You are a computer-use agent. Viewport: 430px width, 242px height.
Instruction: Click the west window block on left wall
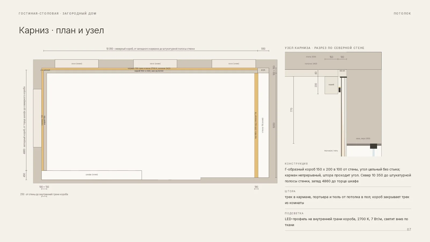tap(37, 118)
